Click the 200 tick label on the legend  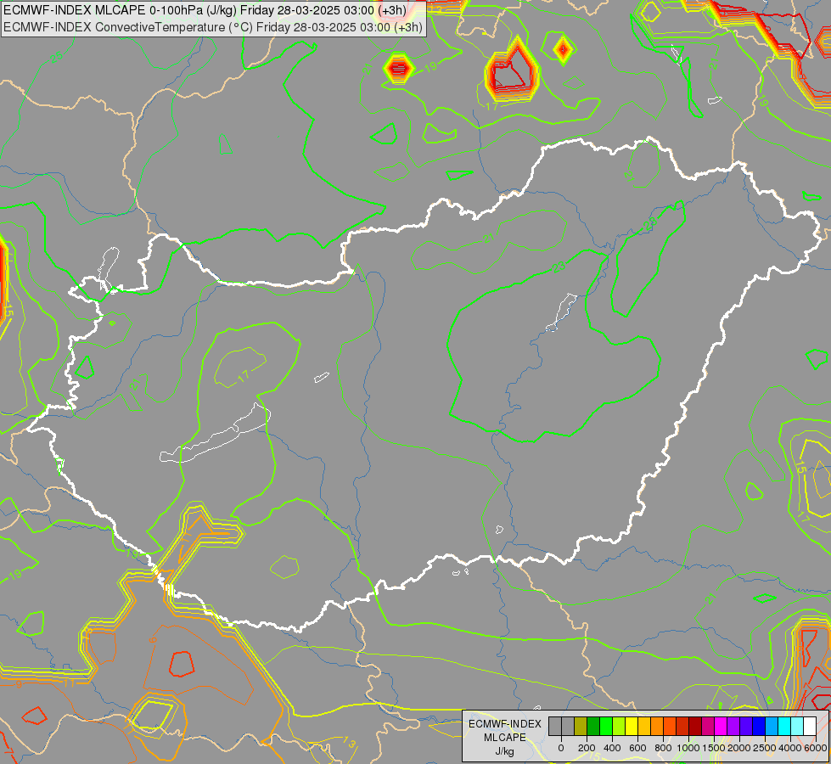point(587,748)
